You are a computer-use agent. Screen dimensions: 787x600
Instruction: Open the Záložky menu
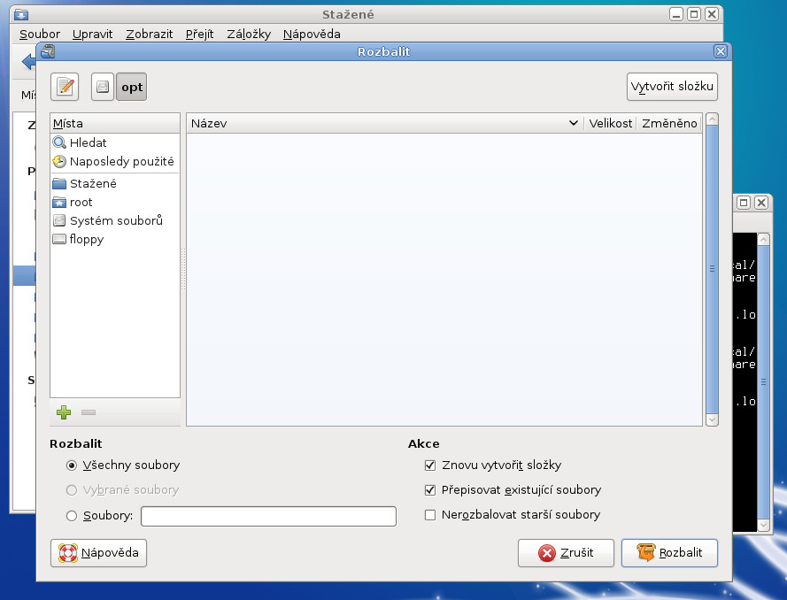click(249, 35)
